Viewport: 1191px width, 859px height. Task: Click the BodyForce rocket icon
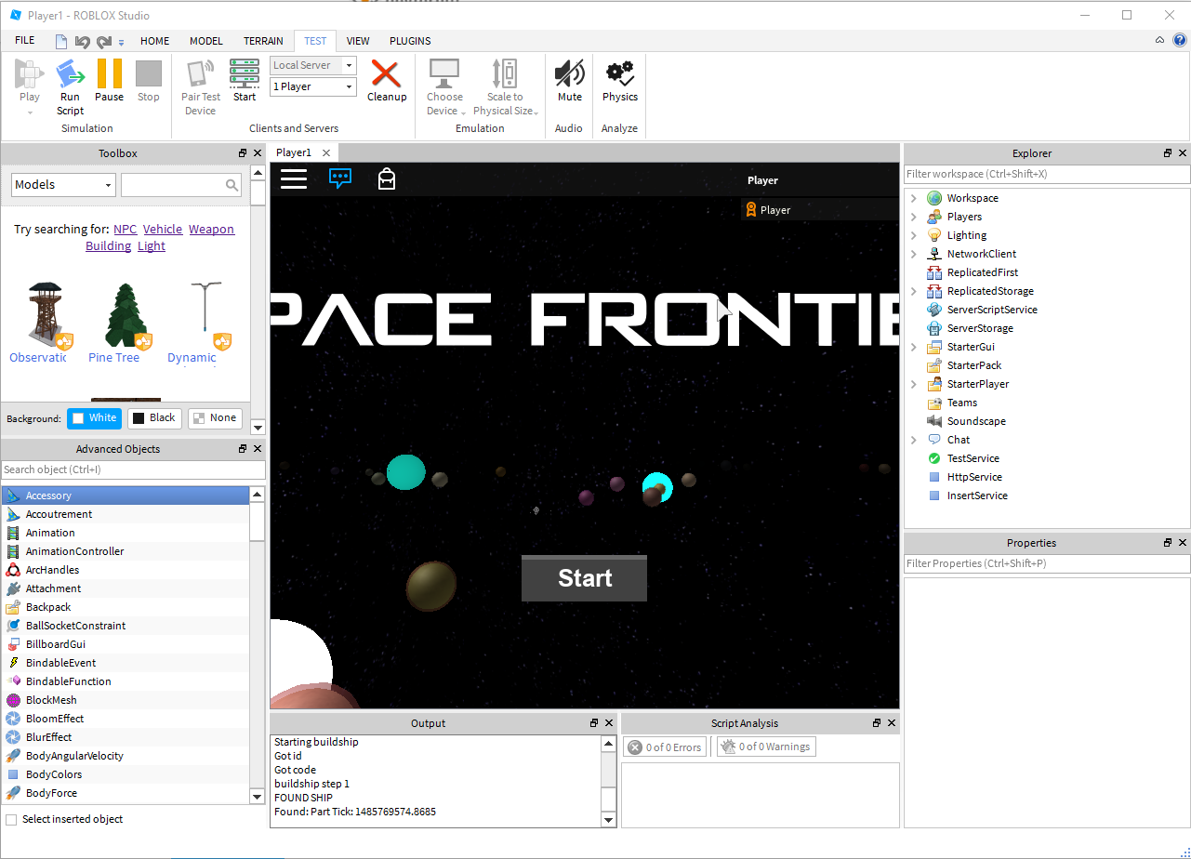click(13, 793)
